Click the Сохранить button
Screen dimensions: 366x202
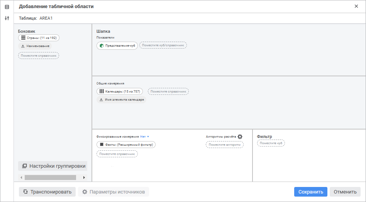(310, 192)
